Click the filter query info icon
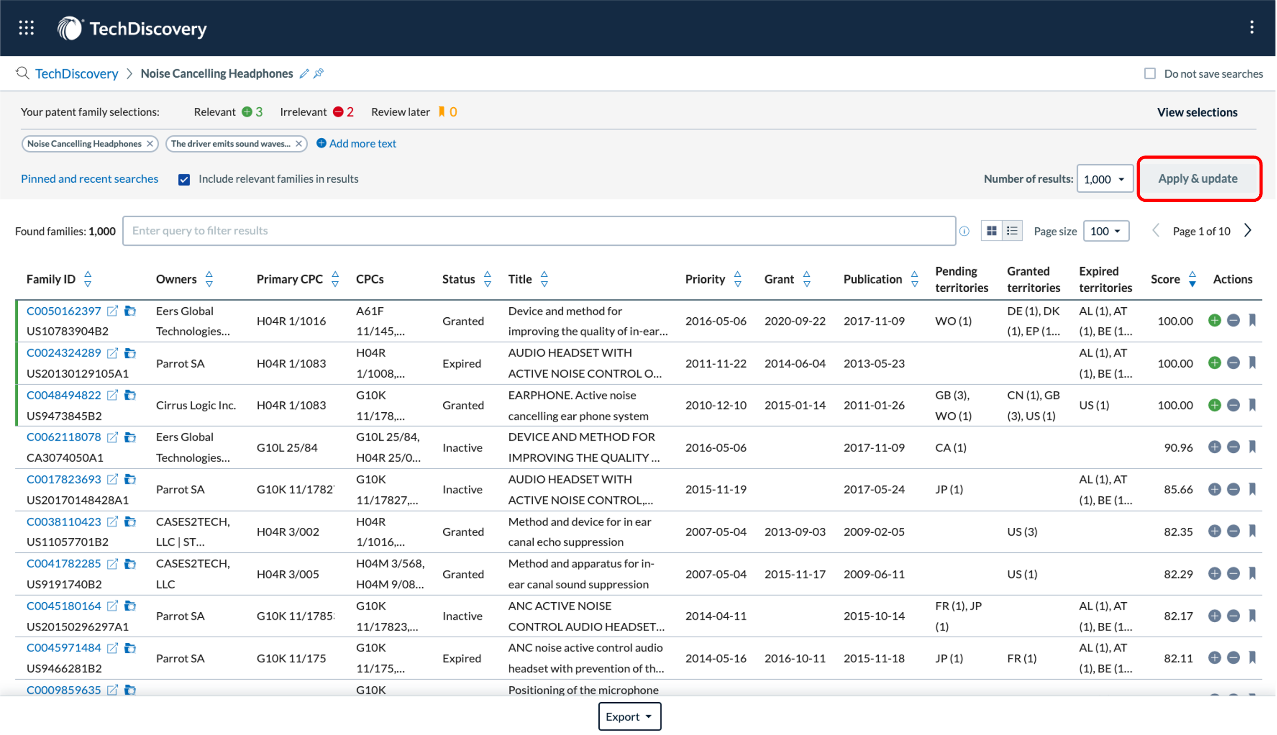Viewport: 1277px width, 735px height. [x=964, y=231]
